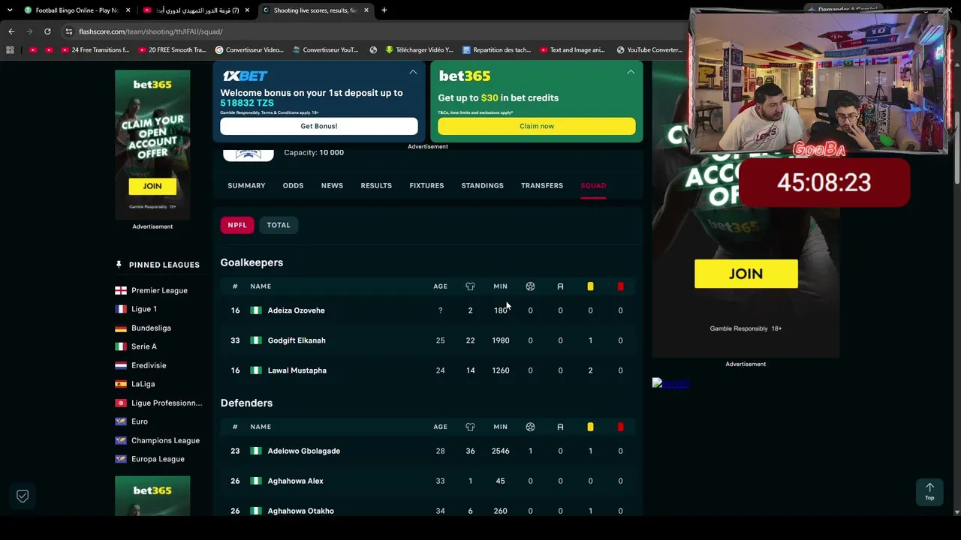Click the goalkeepers appearances shirt icon

pos(470,286)
